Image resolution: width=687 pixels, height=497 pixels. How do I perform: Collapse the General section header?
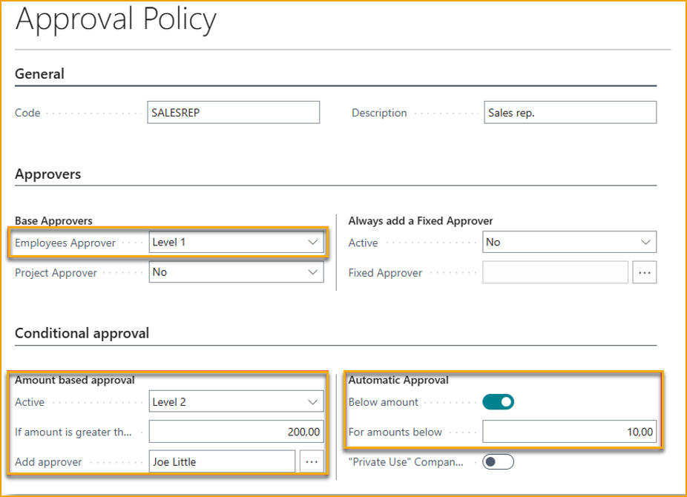pos(40,74)
